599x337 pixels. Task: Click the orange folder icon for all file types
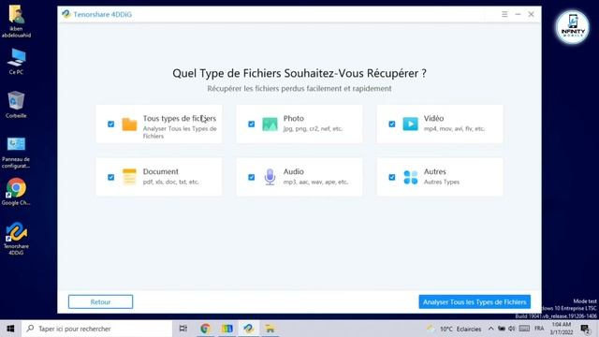pos(129,125)
